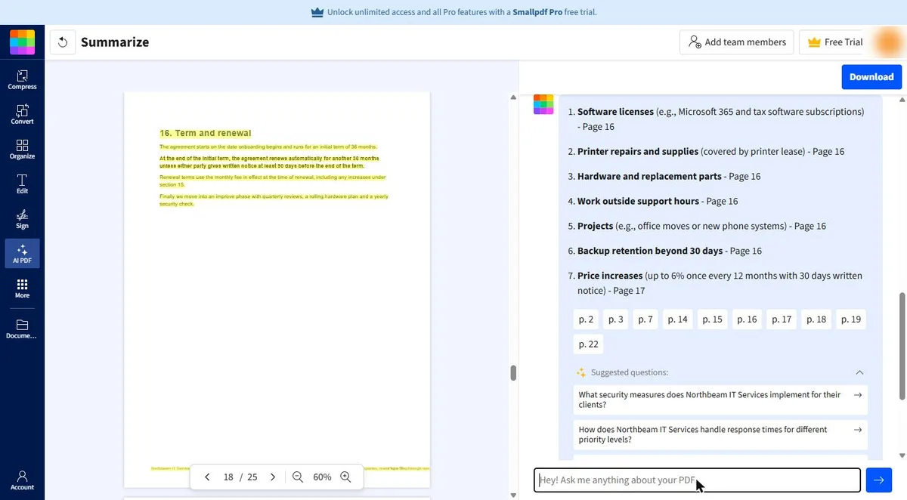907x500 pixels.
Task: Click the current page number 18 field
Action: click(x=228, y=477)
